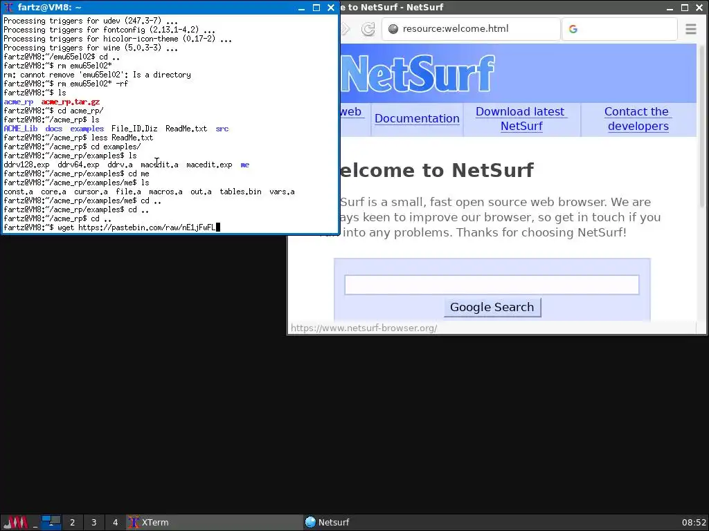Click the Welcome to NetSurf heading
The width and height of the screenshot is (709, 531).
pos(436,170)
